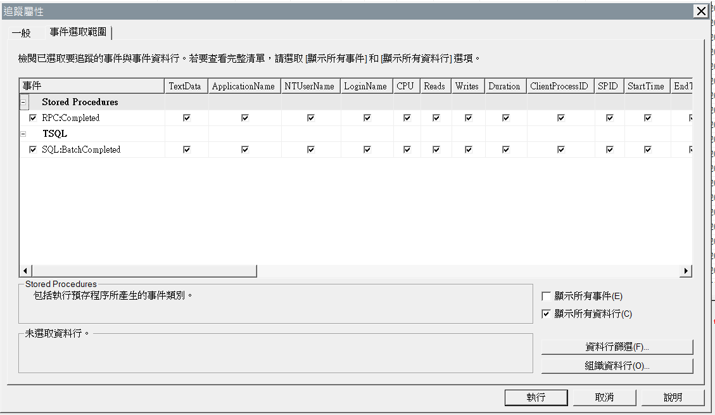Collapse the TSQL event group
Image resolution: width=715 pixels, height=415 pixels.
pos(23,134)
